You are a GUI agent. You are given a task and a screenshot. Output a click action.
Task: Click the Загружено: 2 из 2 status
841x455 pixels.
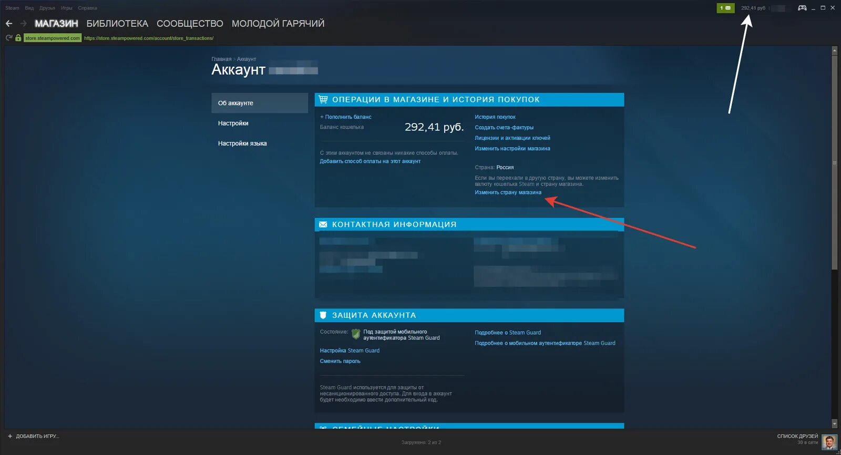pyautogui.click(x=421, y=442)
